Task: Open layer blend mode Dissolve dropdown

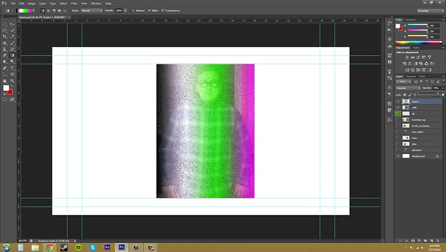Action: tap(408, 88)
